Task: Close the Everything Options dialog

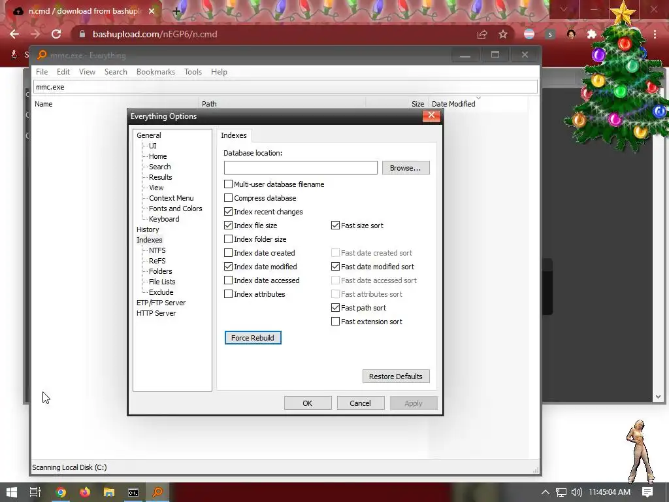Action: pos(431,115)
